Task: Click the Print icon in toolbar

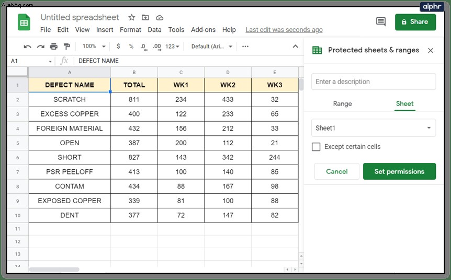Action: (54, 46)
